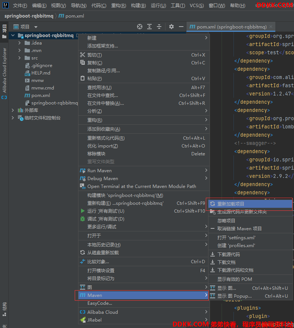Screen dimensions: 294x328
Task: Expand the src folder
Action: pos(19,58)
